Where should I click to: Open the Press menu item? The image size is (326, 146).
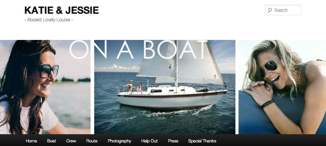(x=173, y=141)
